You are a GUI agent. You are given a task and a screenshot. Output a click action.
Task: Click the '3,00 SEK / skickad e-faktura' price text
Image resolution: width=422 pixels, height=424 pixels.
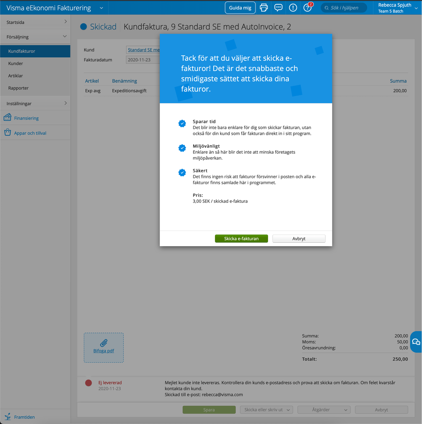coord(220,201)
